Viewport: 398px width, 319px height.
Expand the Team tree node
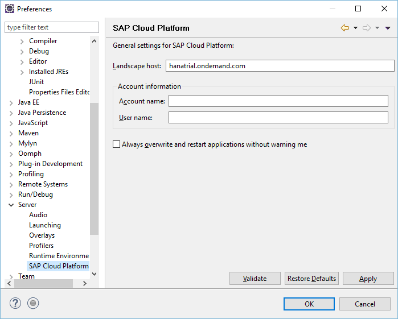click(11, 276)
